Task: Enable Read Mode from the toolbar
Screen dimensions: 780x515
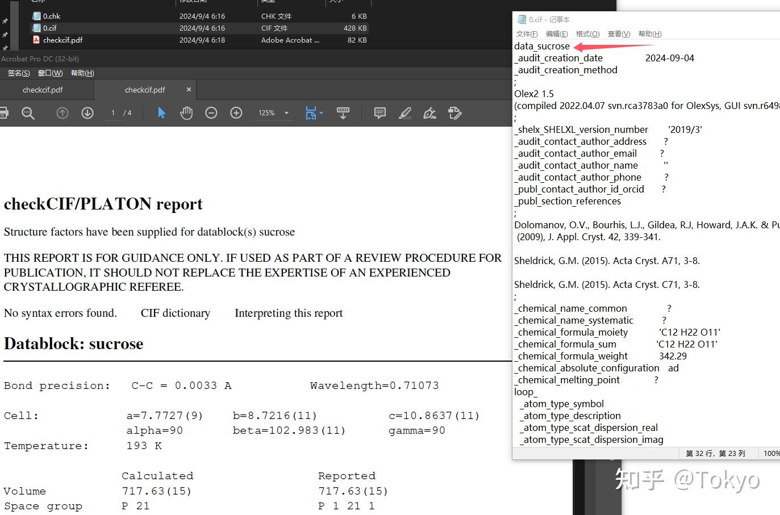Action: pos(343,113)
